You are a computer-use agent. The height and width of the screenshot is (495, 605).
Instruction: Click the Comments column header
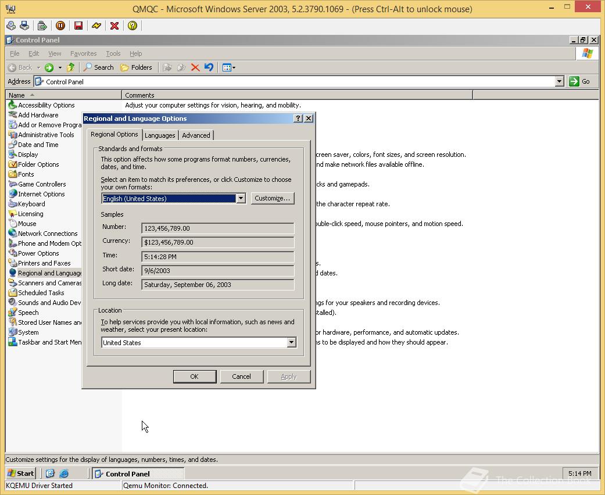click(x=297, y=95)
